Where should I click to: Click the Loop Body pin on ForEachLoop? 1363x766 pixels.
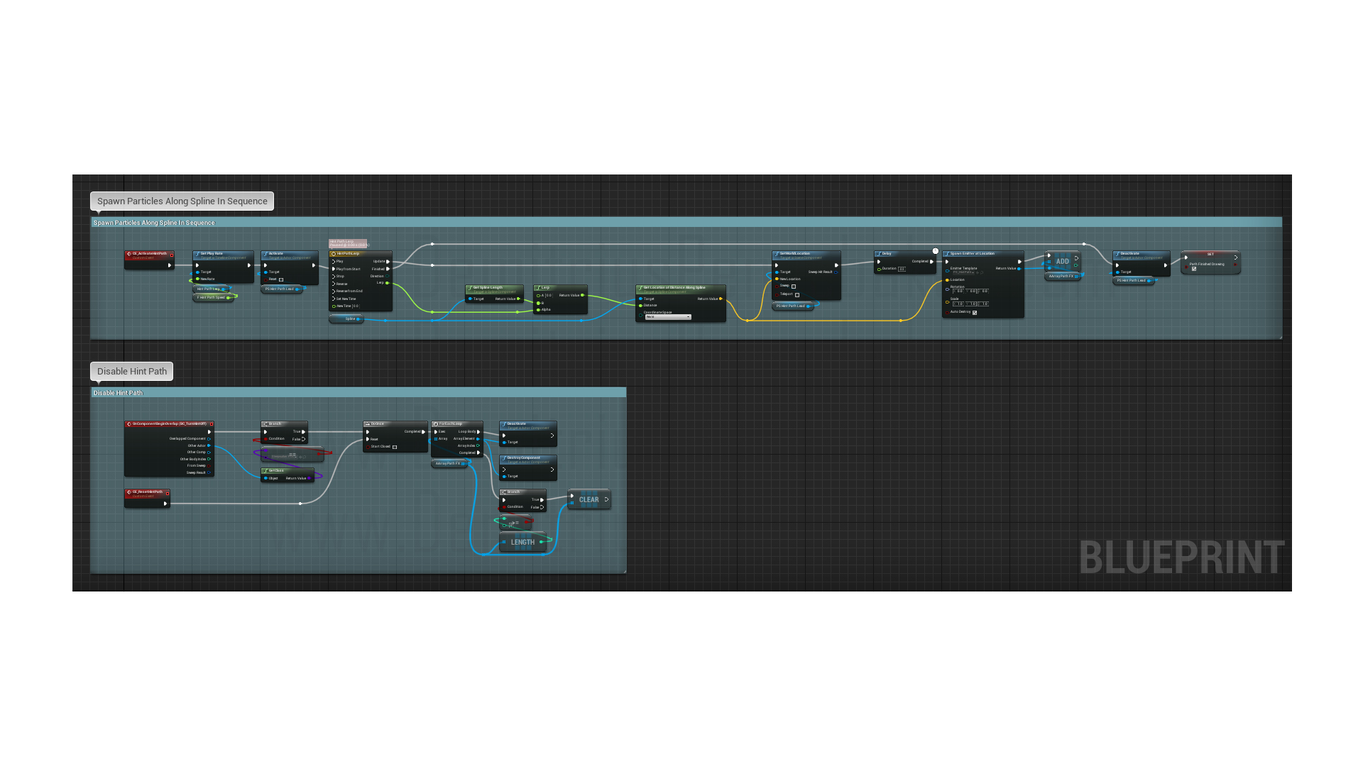tap(478, 432)
